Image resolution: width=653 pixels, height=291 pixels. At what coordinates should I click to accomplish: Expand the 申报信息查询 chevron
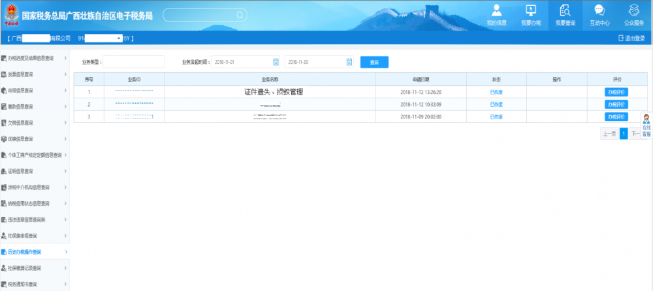point(65,90)
